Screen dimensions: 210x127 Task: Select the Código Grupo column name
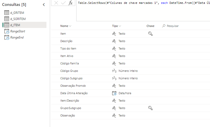(69, 71)
